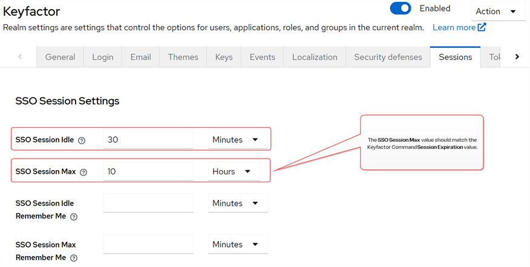
Task: Switch to the Security defenses tab
Action: pos(388,57)
